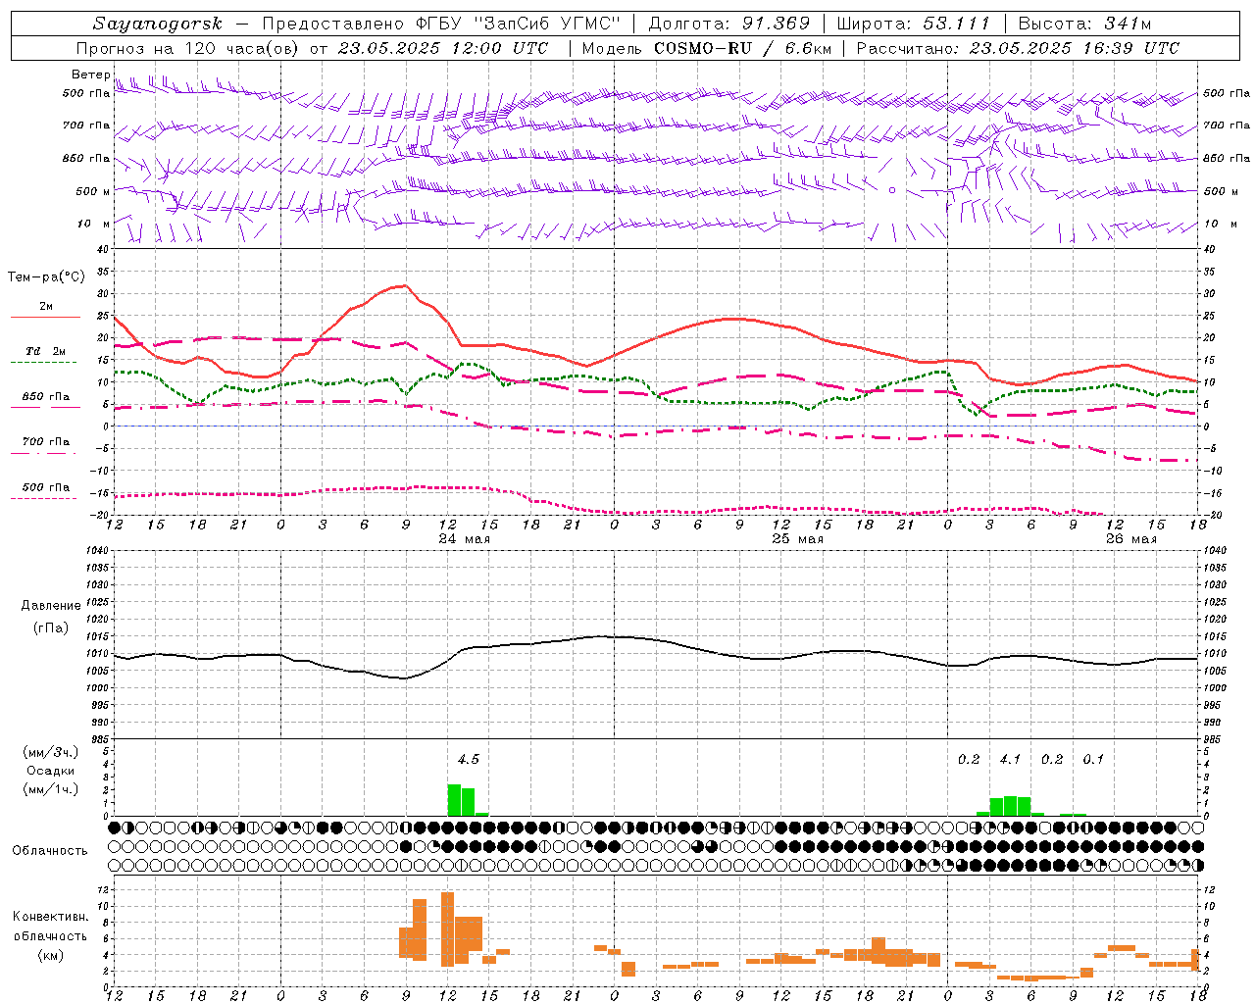
Task: Click the latitude value "Широта: 53.111"
Action: click(x=914, y=24)
